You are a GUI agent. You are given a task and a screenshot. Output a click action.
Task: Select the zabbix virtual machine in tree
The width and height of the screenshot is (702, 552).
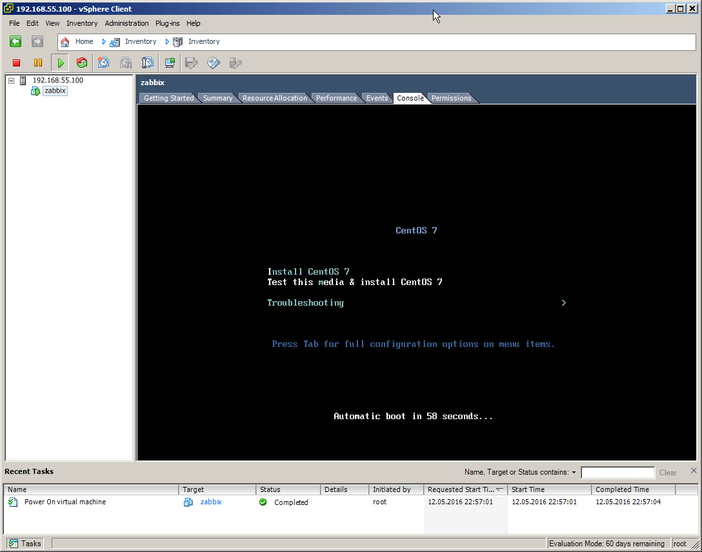tap(55, 91)
